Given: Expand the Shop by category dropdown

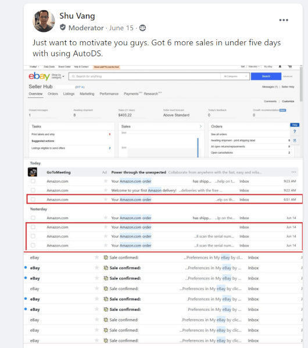Looking at the screenshot, I should 58,76.
